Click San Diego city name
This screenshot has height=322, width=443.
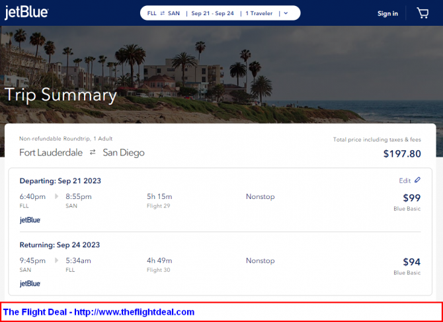pyautogui.click(x=124, y=153)
